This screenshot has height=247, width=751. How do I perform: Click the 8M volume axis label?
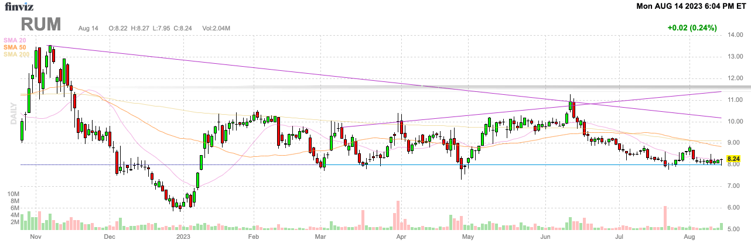click(16, 201)
